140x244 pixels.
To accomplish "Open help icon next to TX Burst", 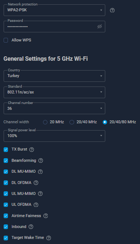I will pos(31,149).
